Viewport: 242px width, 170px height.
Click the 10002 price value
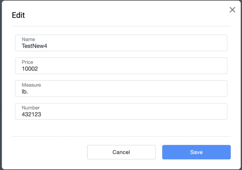[x=30, y=69]
